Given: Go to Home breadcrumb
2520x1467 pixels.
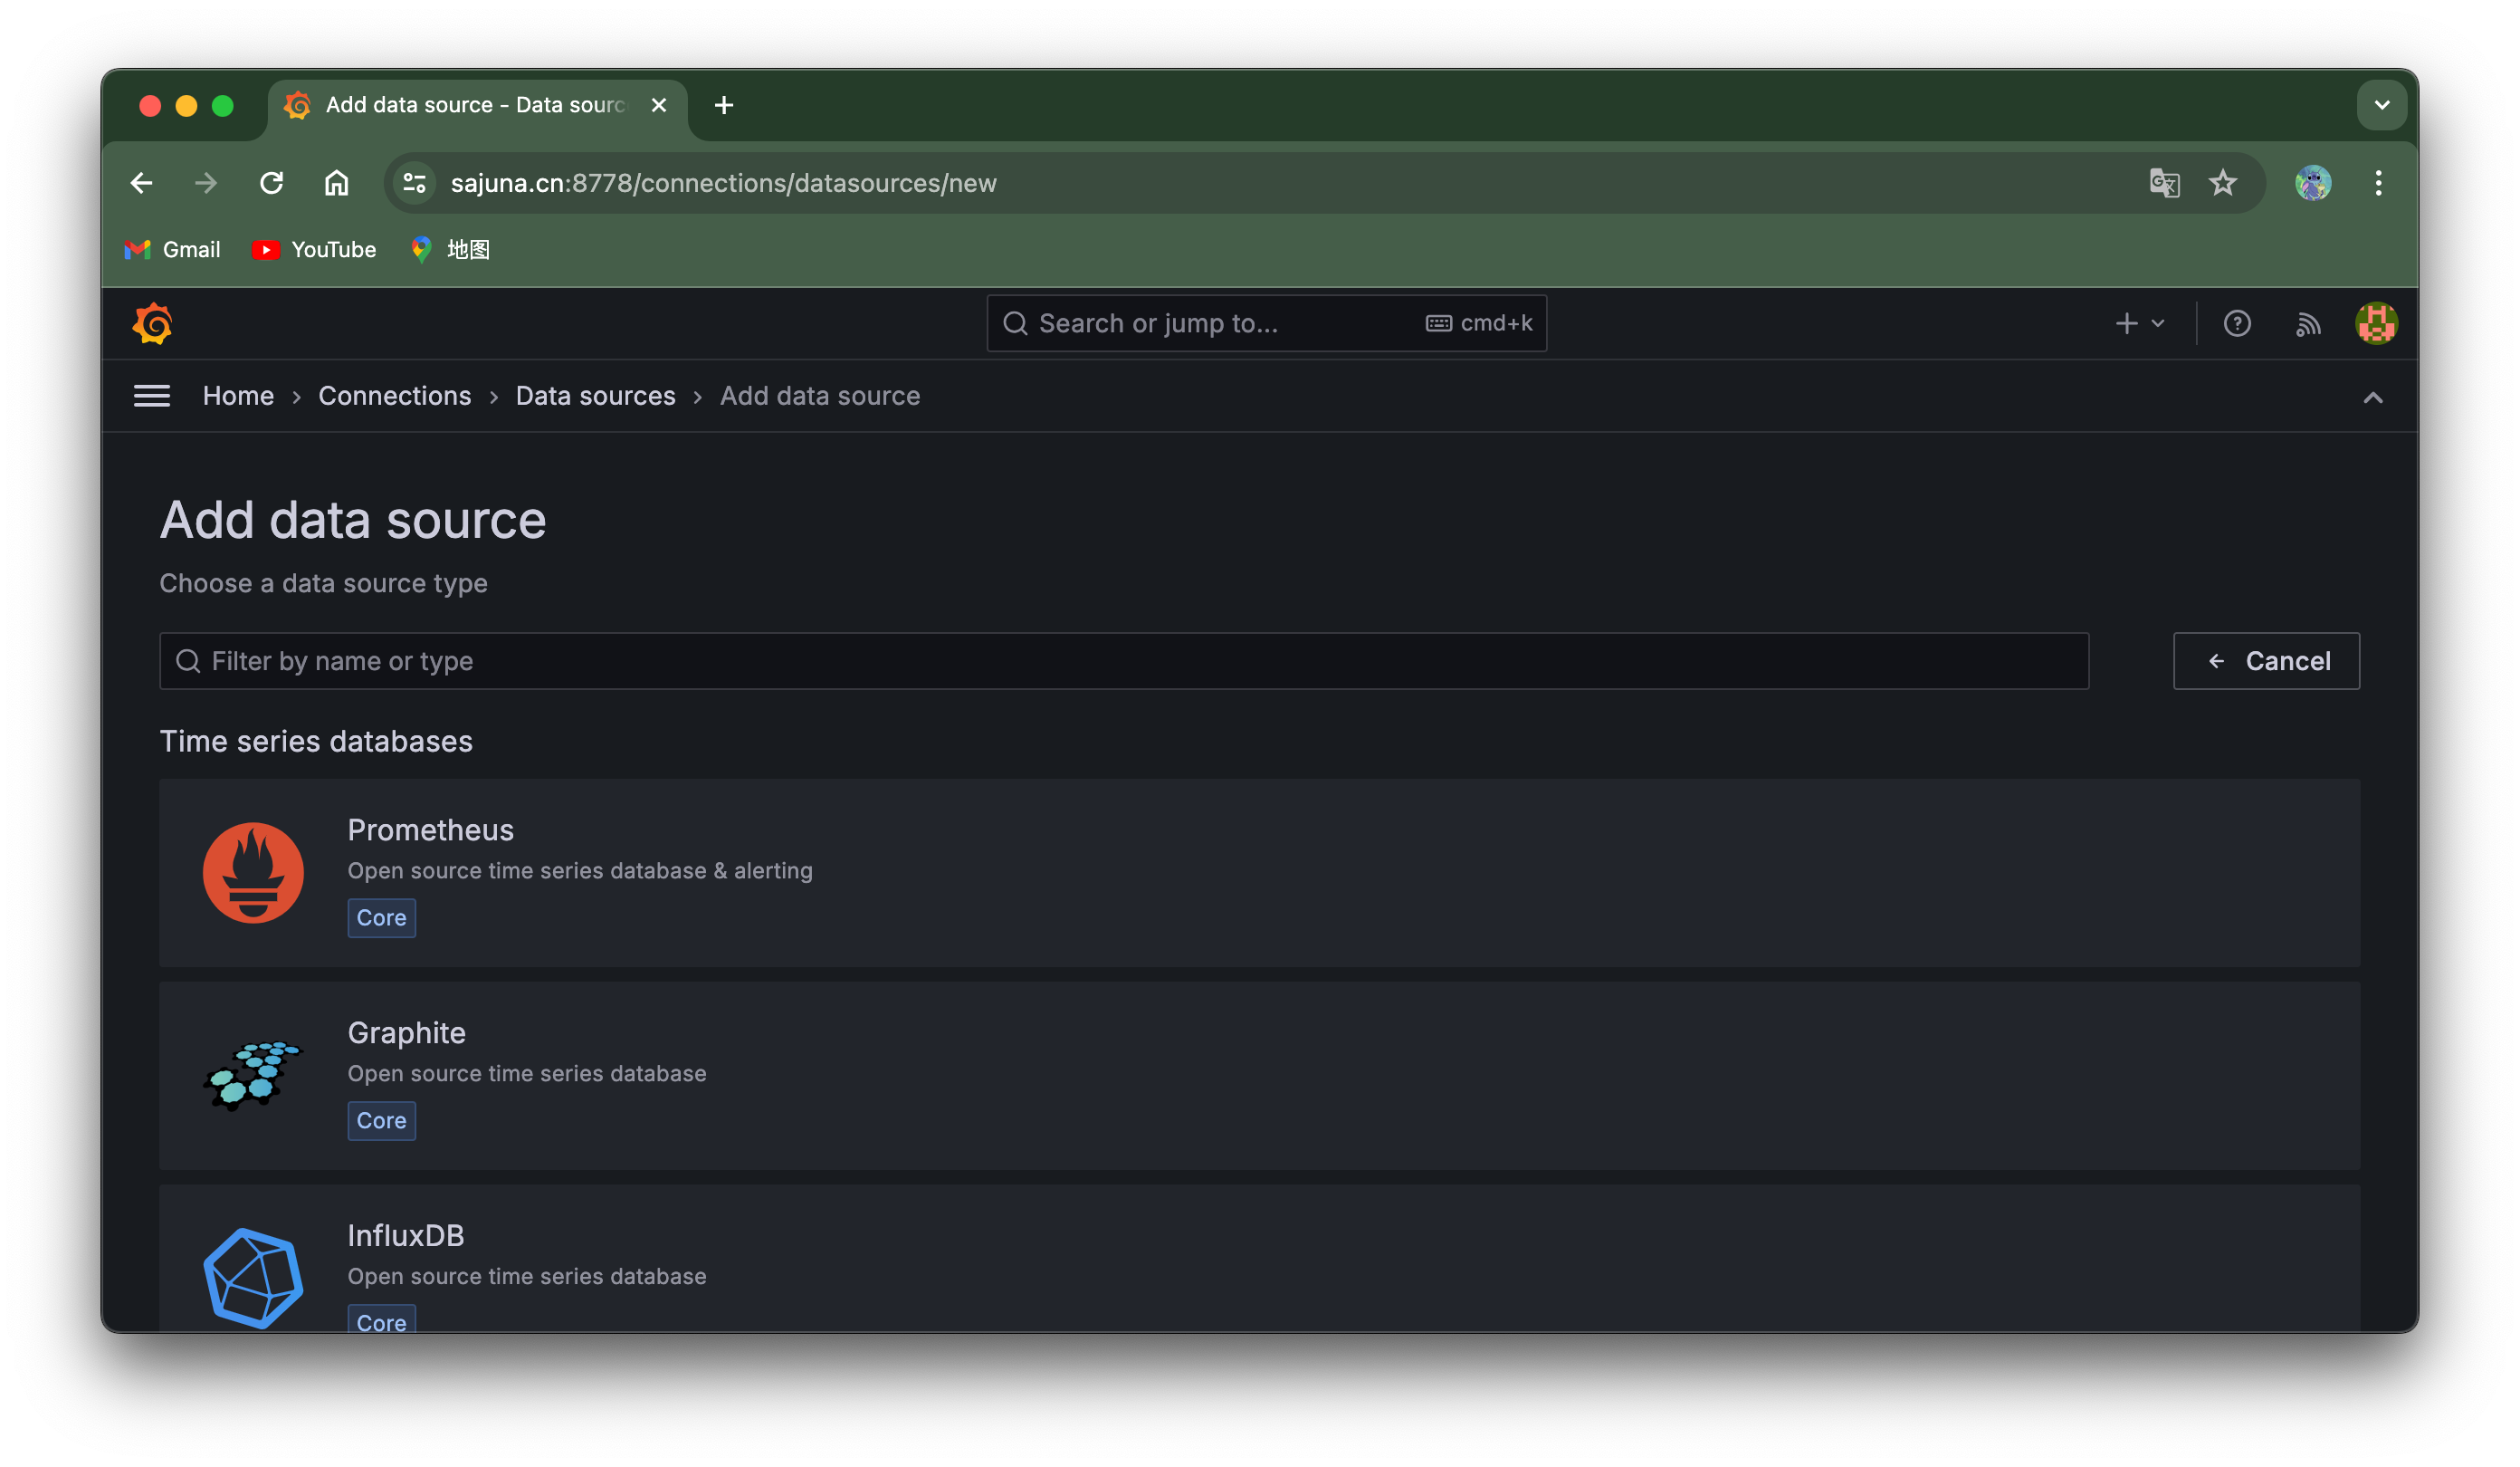Looking at the screenshot, I should (x=238, y=397).
